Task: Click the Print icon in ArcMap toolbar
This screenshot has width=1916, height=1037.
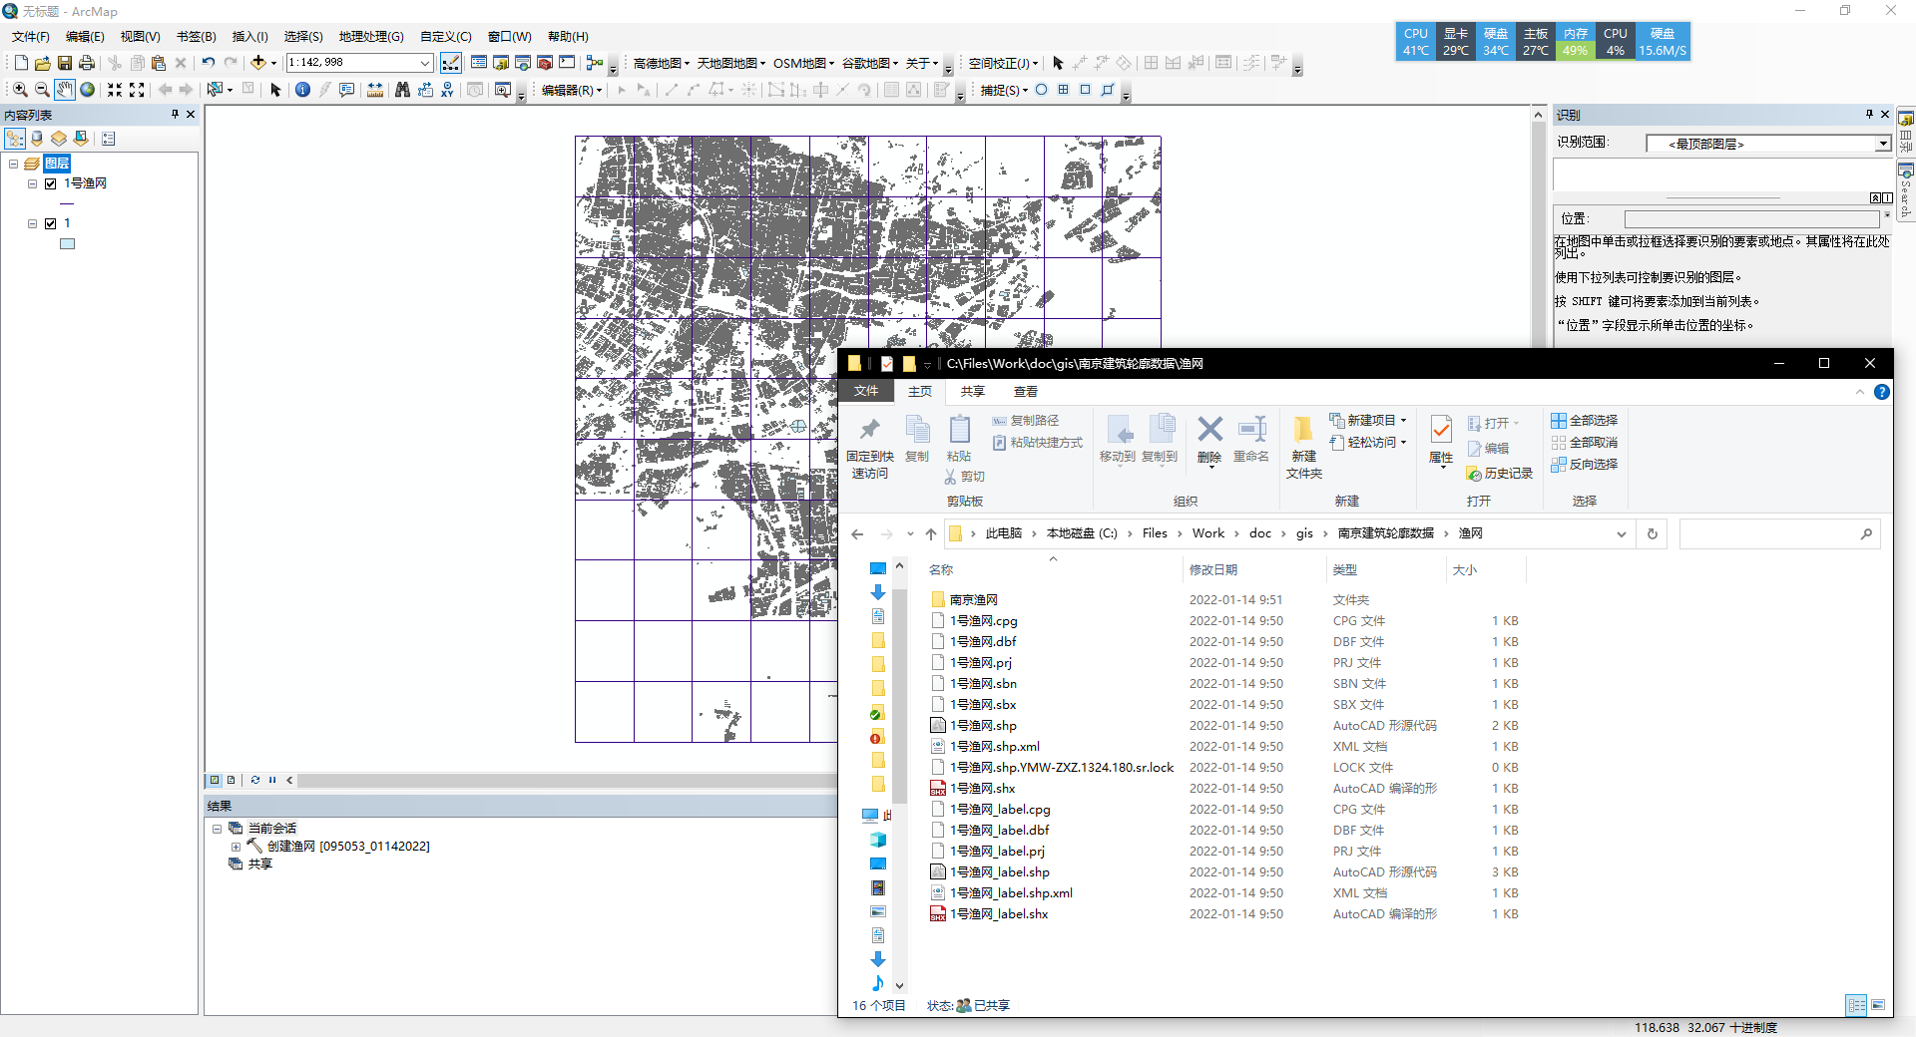Action: coord(87,63)
